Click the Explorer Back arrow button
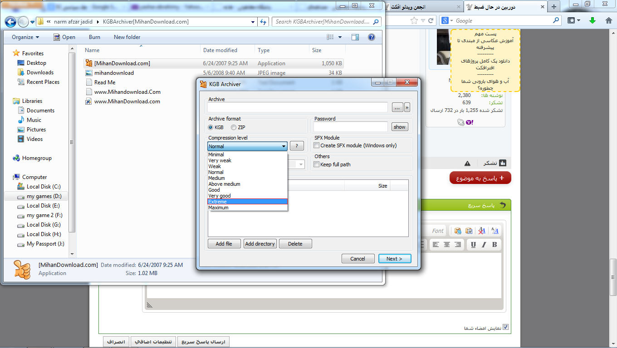 [11, 22]
